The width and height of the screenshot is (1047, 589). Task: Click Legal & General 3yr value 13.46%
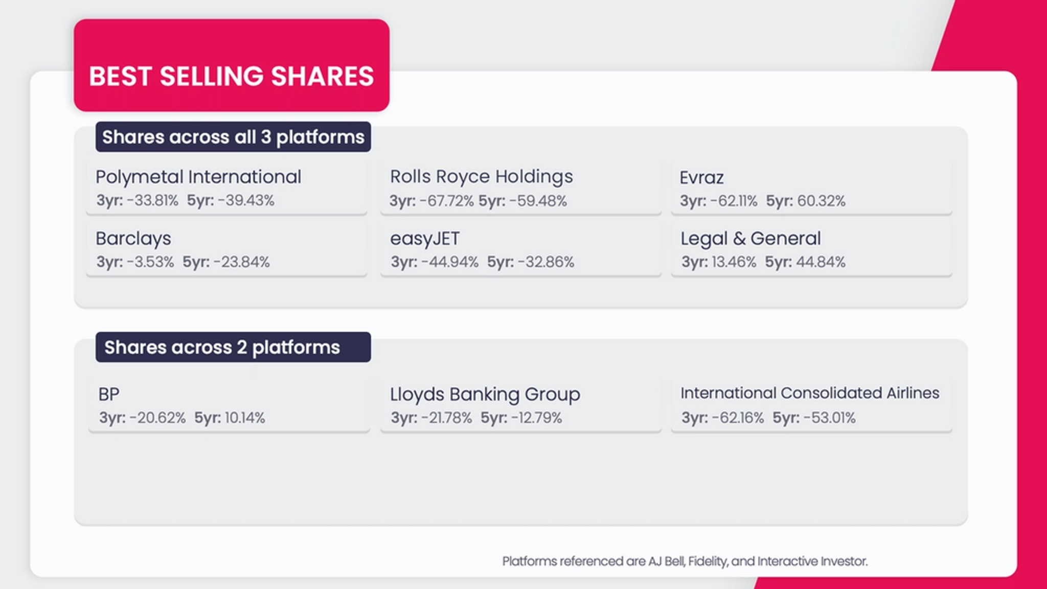click(734, 262)
